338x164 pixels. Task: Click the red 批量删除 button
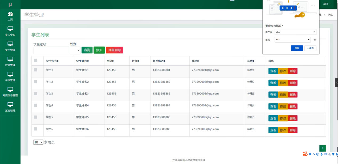115,50
